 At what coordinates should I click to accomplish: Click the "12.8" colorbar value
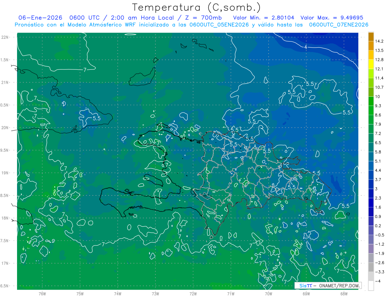click(379, 60)
